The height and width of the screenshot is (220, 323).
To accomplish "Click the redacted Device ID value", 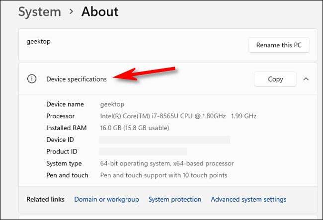I will coord(164,140).
